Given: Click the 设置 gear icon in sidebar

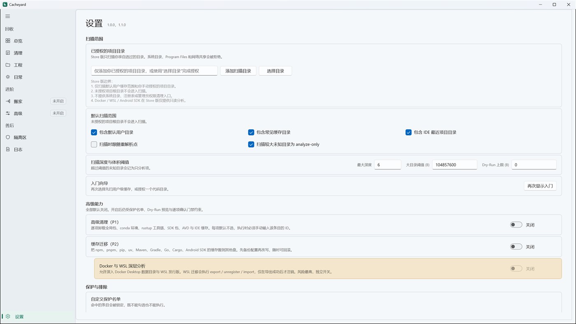Looking at the screenshot, I should pyautogui.click(x=8, y=316).
